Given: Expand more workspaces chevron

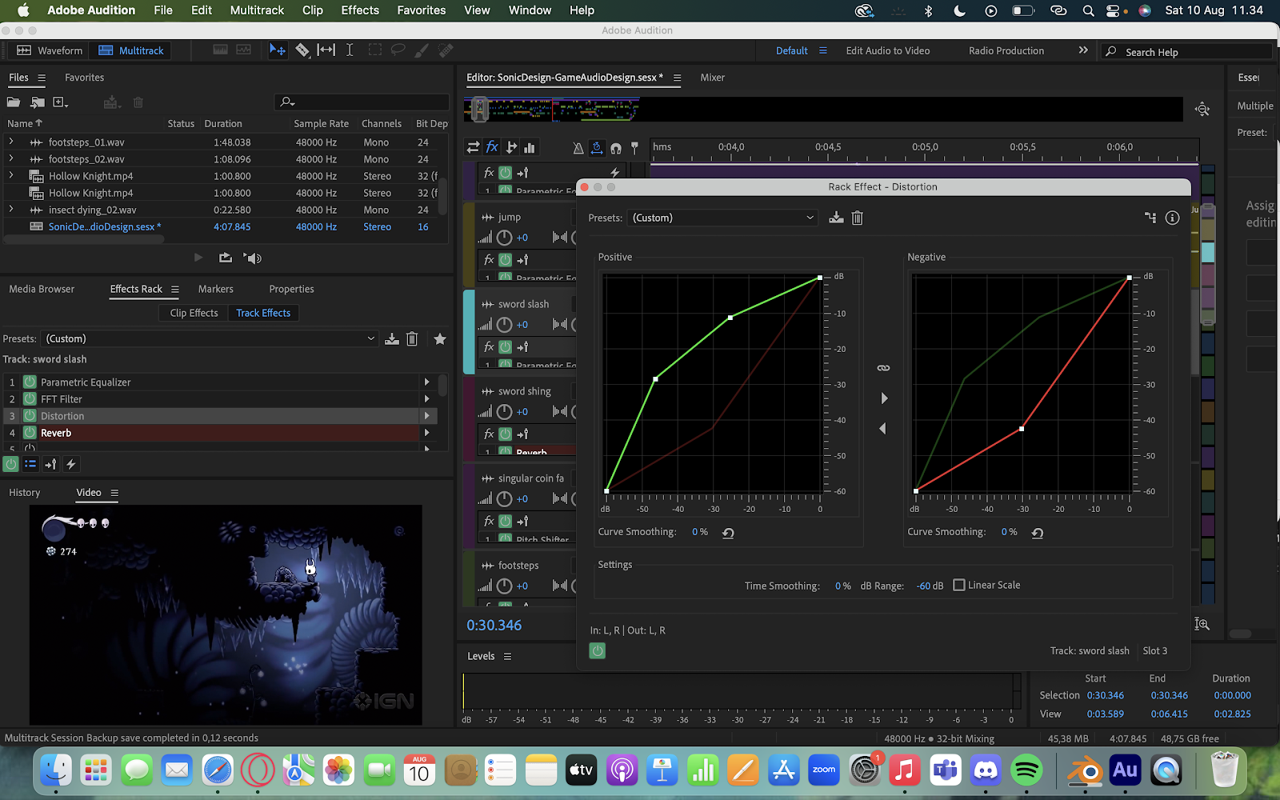Looking at the screenshot, I should pyautogui.click(x=1083, y=50).
